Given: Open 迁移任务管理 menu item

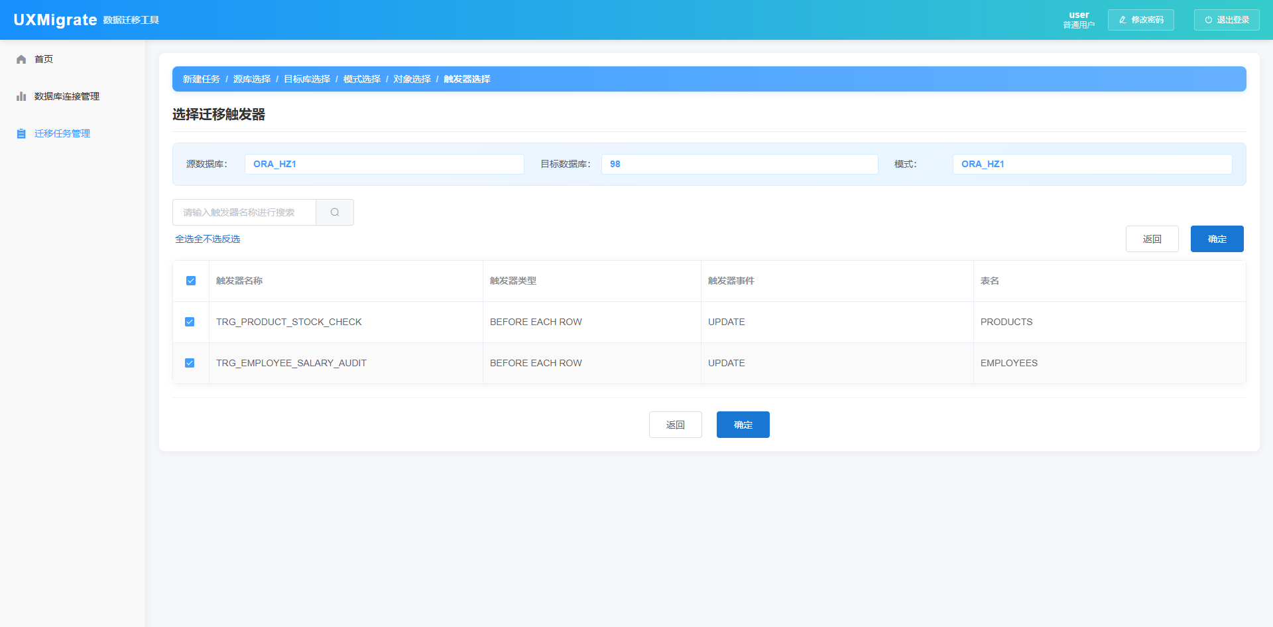Looking at the screenshot, I should click(62, 134).
